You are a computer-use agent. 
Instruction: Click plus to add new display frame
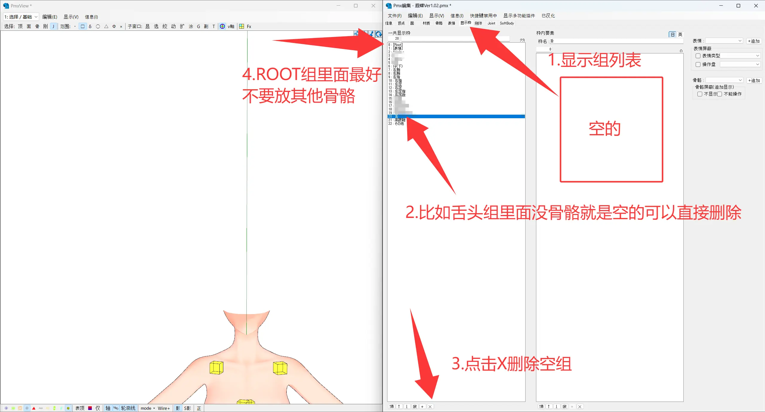pos(422,407)
